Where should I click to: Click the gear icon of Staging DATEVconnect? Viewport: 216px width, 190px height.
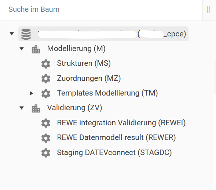[x=46, y=153]
